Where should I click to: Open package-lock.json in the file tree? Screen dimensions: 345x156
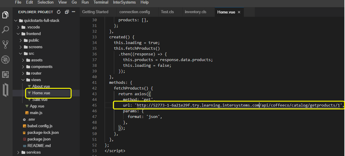point(43,133)
